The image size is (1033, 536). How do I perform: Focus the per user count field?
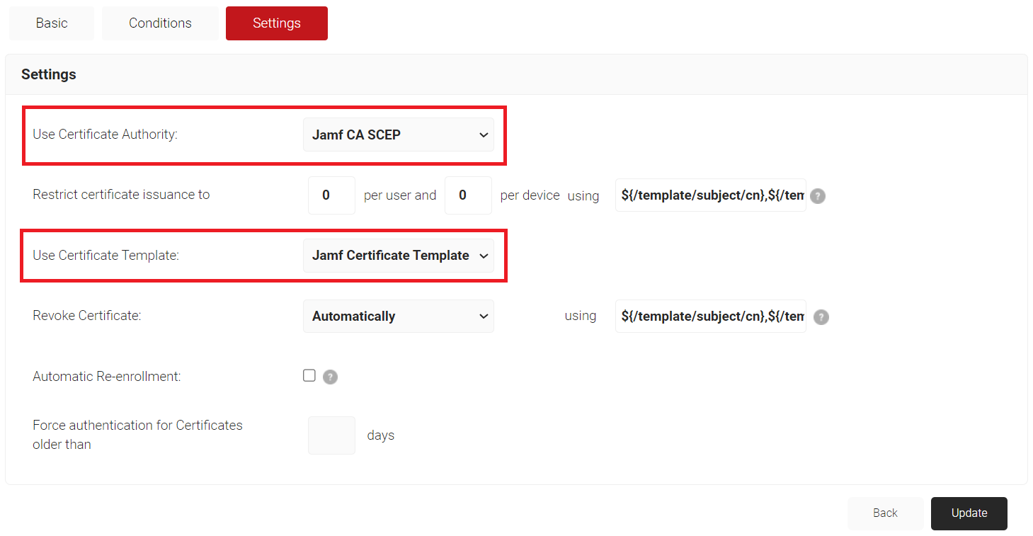coord(331,195)
